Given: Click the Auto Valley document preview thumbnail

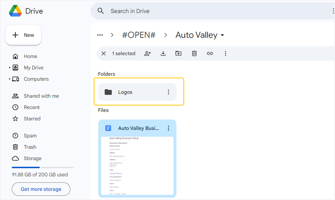Looking at the screenshot, I should point(137,166).
